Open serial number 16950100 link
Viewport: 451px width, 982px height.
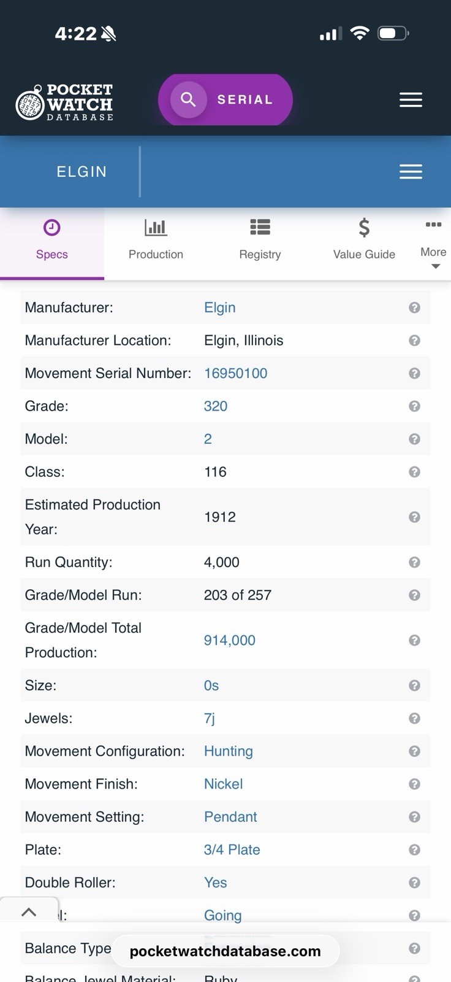tap(235, 373)
